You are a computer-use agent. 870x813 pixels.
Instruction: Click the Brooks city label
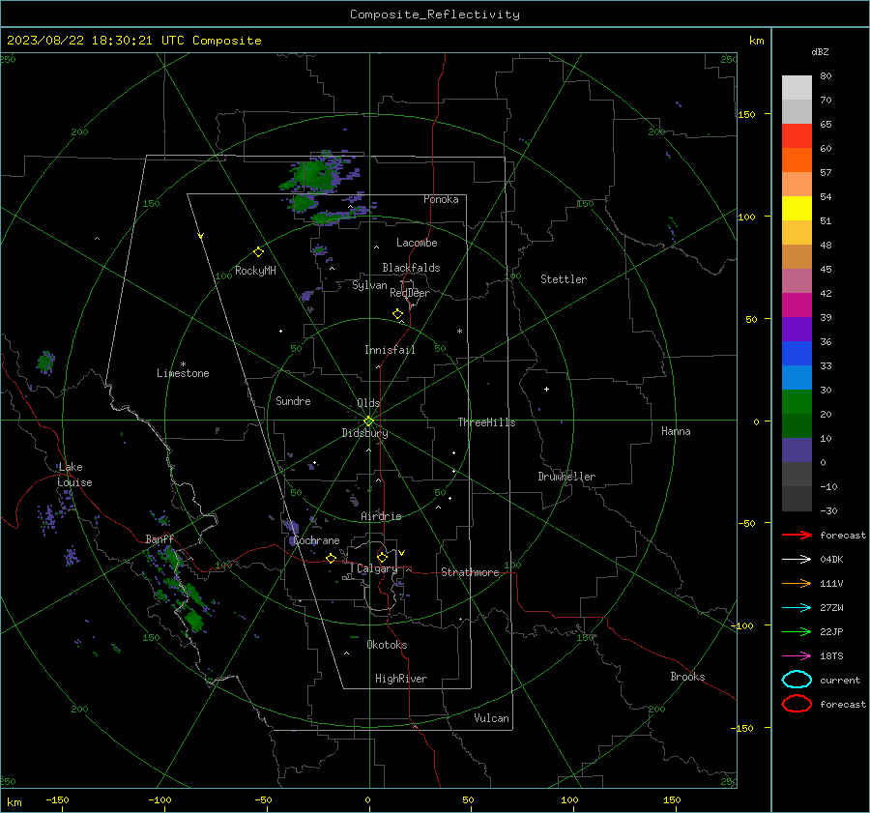687,677
